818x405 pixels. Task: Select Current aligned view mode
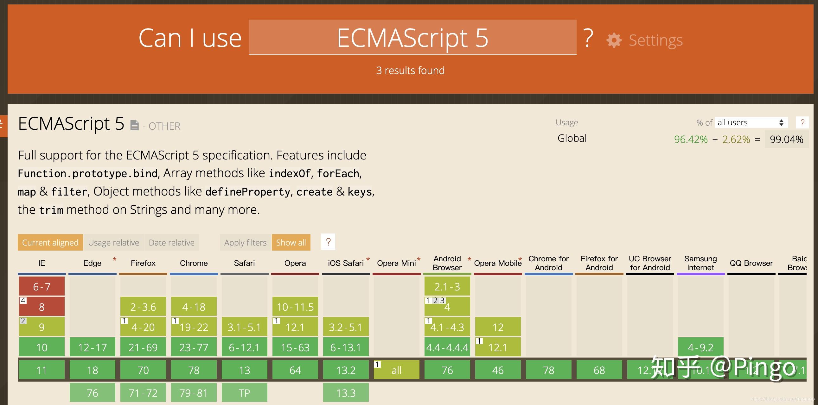50,243
